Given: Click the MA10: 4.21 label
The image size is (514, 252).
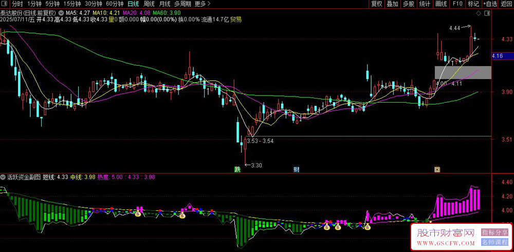Looking at the screenshot, I should pyautogui.click(x=106, y=13).
